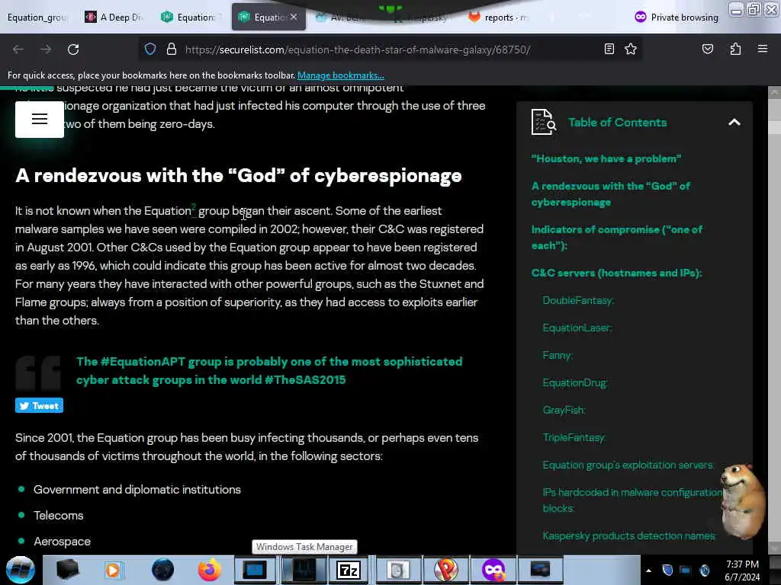
Task: Switch to the second Equation tab
Action: pos(191,18)
